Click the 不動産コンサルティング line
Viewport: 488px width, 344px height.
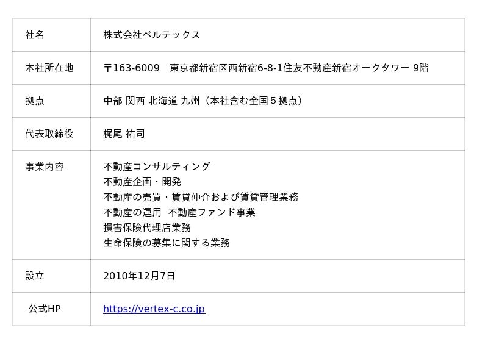click(157, 167)
